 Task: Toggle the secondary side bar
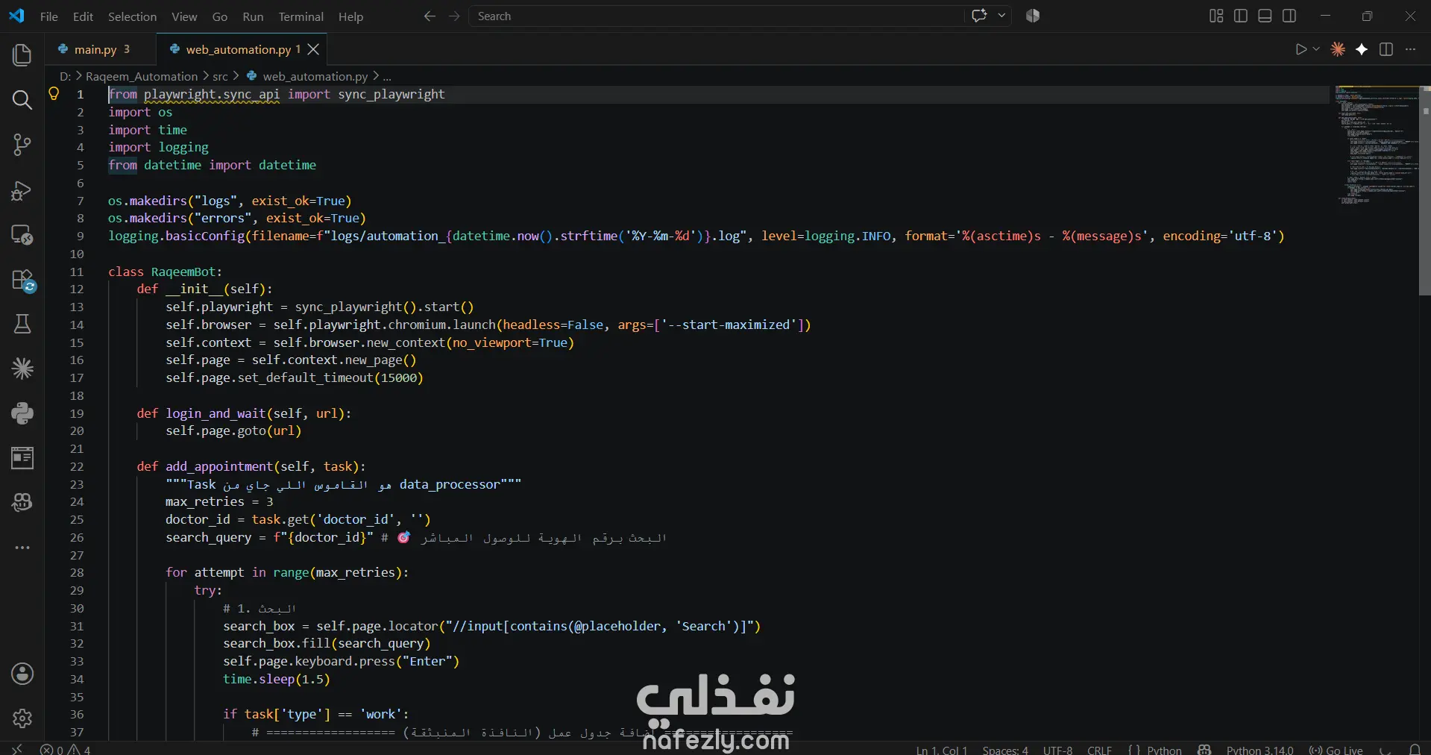(1289, 16)
